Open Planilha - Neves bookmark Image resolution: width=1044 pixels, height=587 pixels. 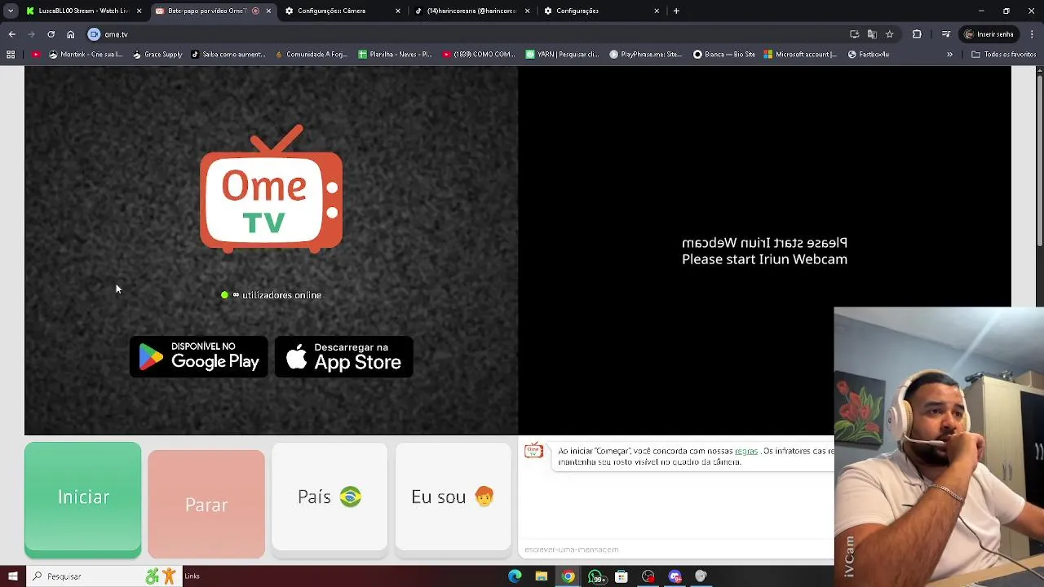point(396,55)
